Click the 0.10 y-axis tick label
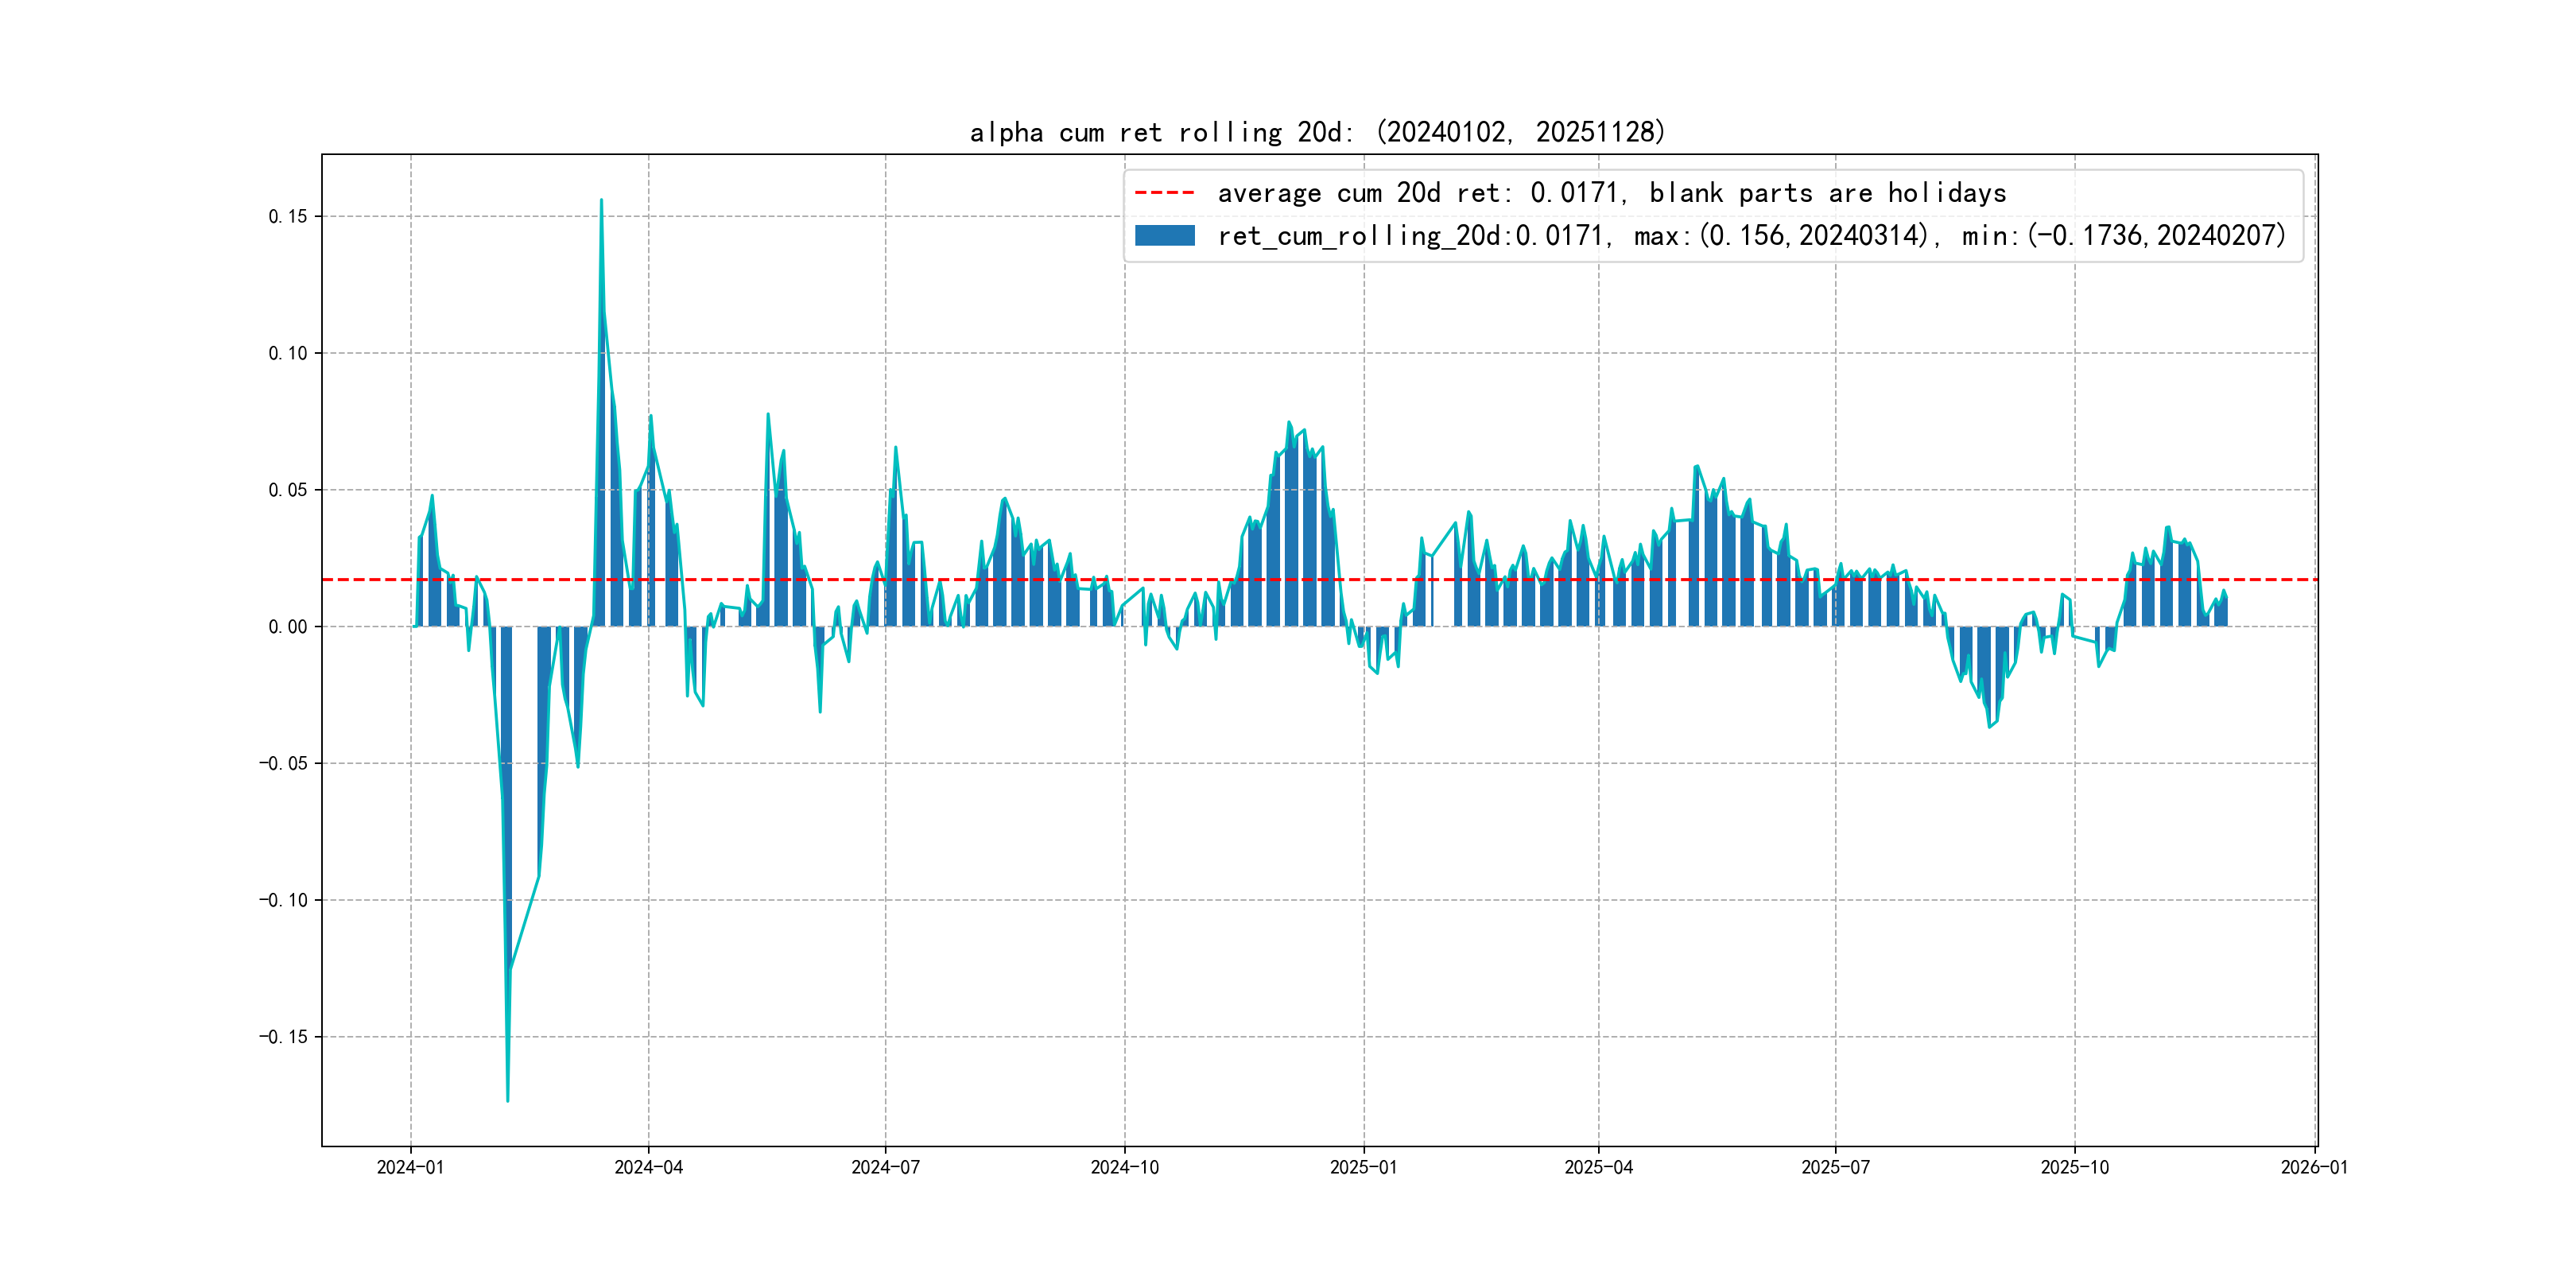Image resolution: width=2576 pixels, height=1288 pixels. [x=287, y=353]
